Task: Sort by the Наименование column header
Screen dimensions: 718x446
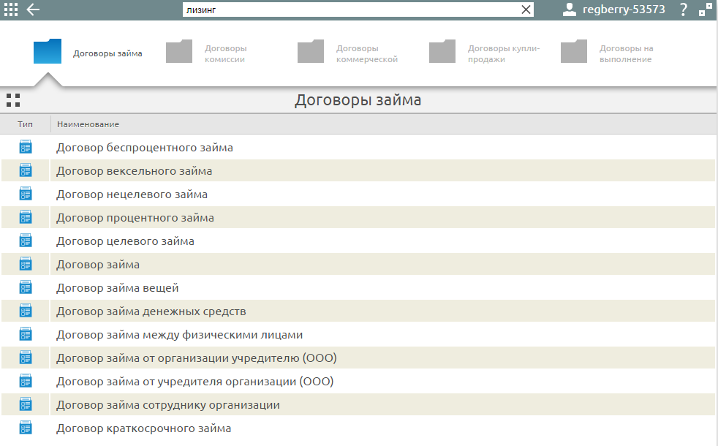Action: [87, 124]
